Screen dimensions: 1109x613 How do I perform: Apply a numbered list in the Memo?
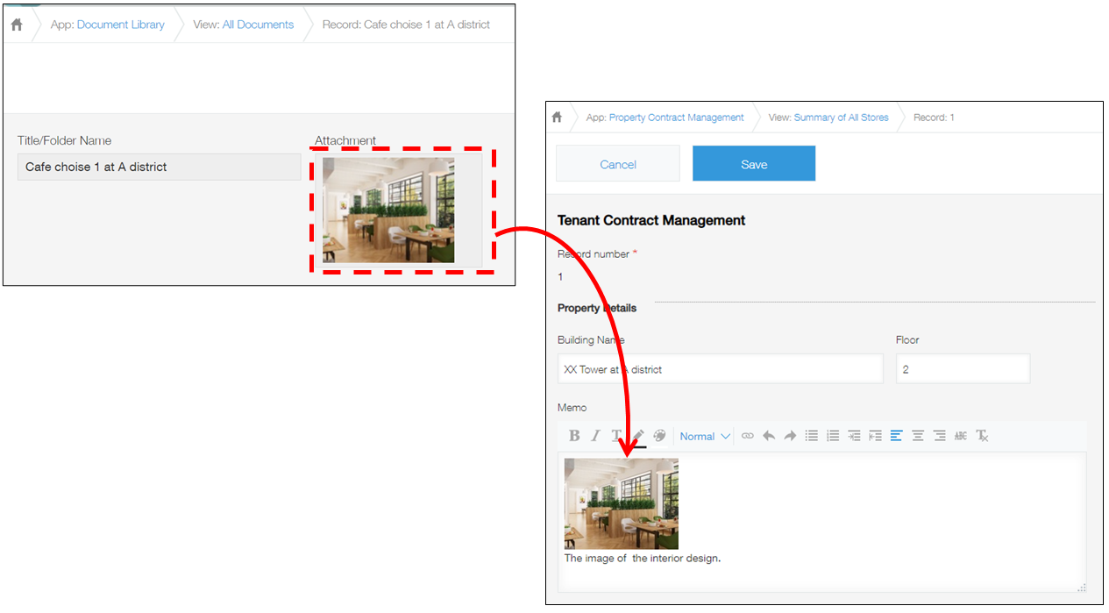point(832,435)
